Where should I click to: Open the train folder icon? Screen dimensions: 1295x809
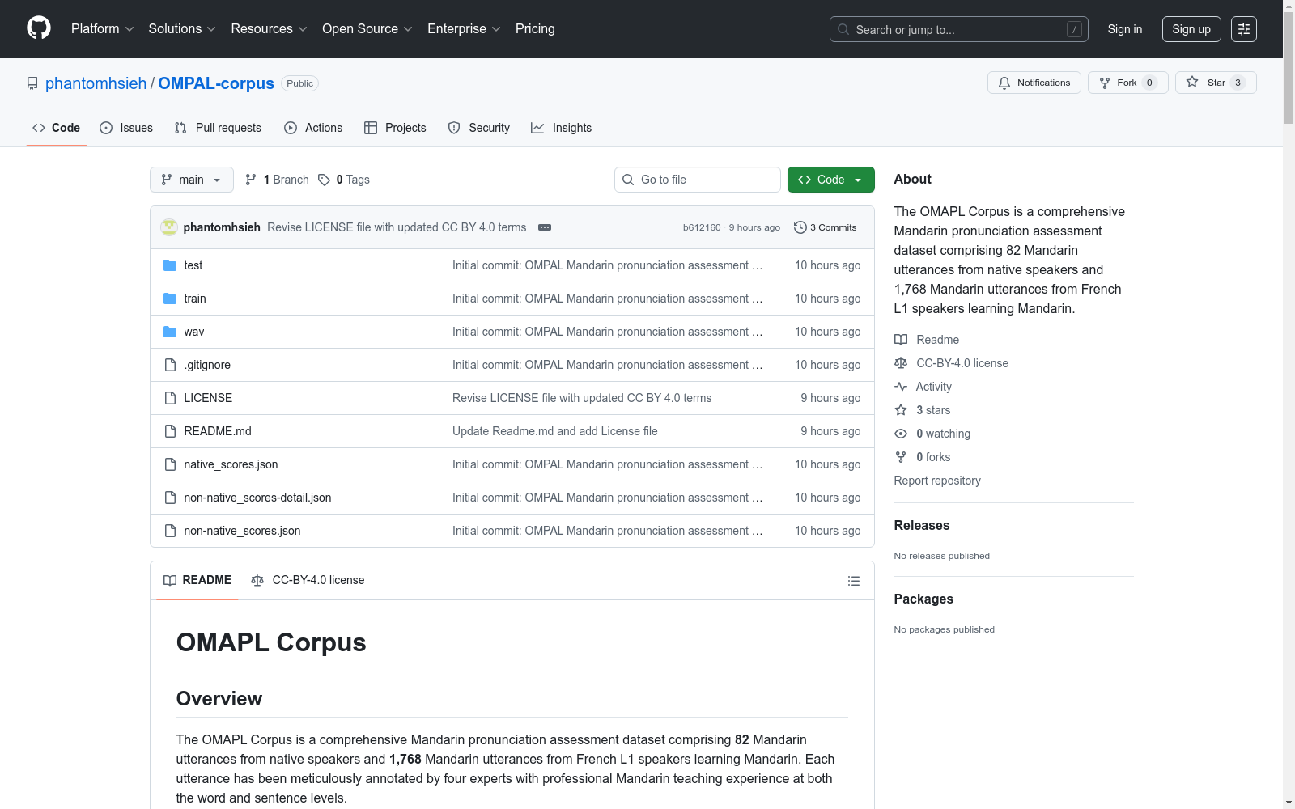(x=170, y=299)
